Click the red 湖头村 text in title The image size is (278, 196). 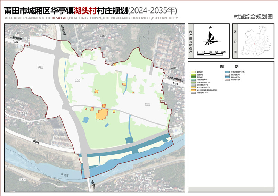(83, 10)
